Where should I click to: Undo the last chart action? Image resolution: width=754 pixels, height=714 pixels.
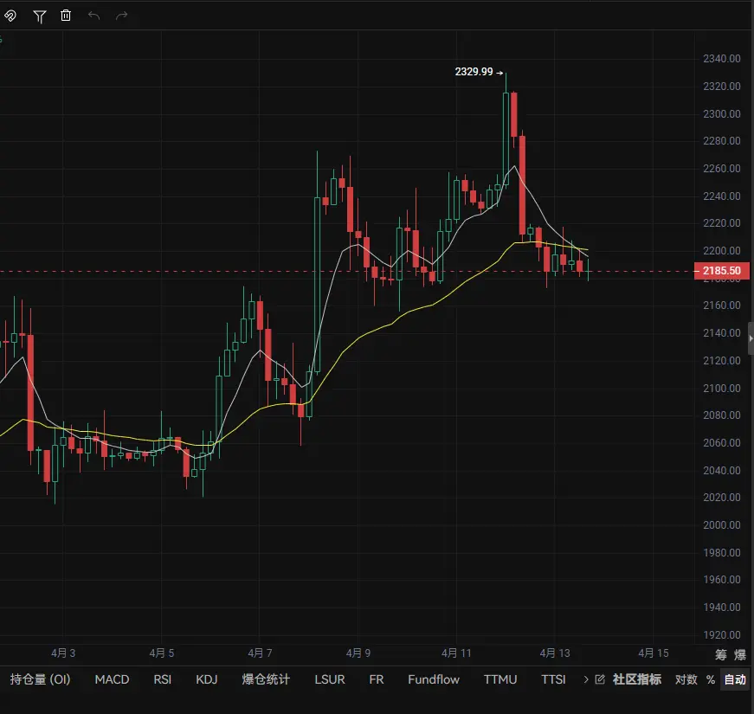pyautogui.click(x=93, y=16)
